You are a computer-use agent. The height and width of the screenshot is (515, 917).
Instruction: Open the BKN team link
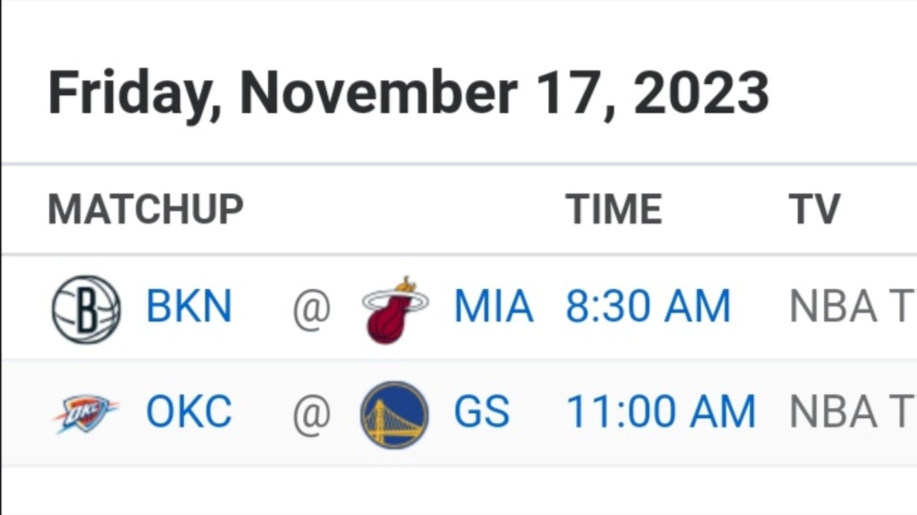pyautogui.click(x=189, y=306)
